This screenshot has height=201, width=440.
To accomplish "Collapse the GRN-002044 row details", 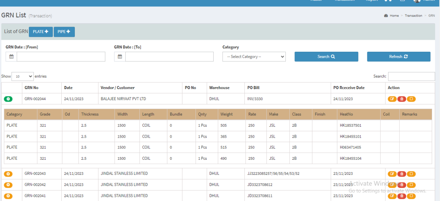I will click(8, 99).
